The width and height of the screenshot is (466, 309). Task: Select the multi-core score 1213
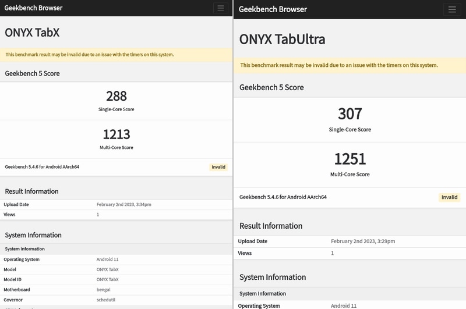tap(116, 134)
